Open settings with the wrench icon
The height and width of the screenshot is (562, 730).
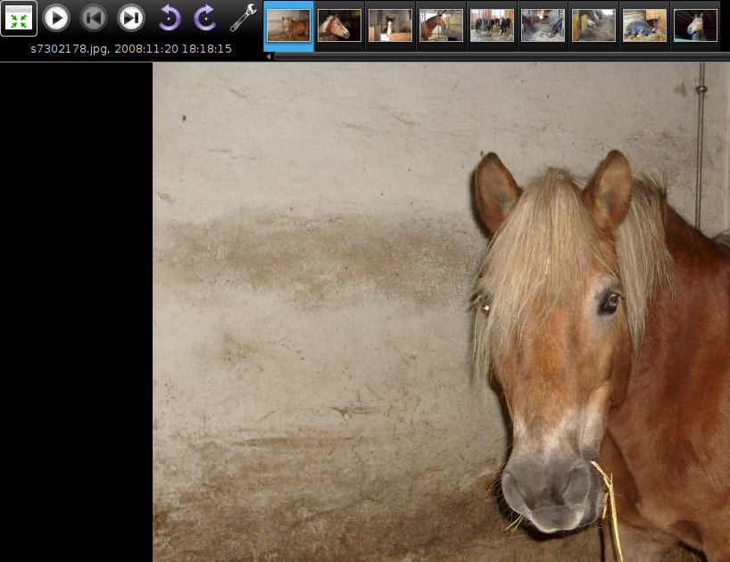click(243, 18)
